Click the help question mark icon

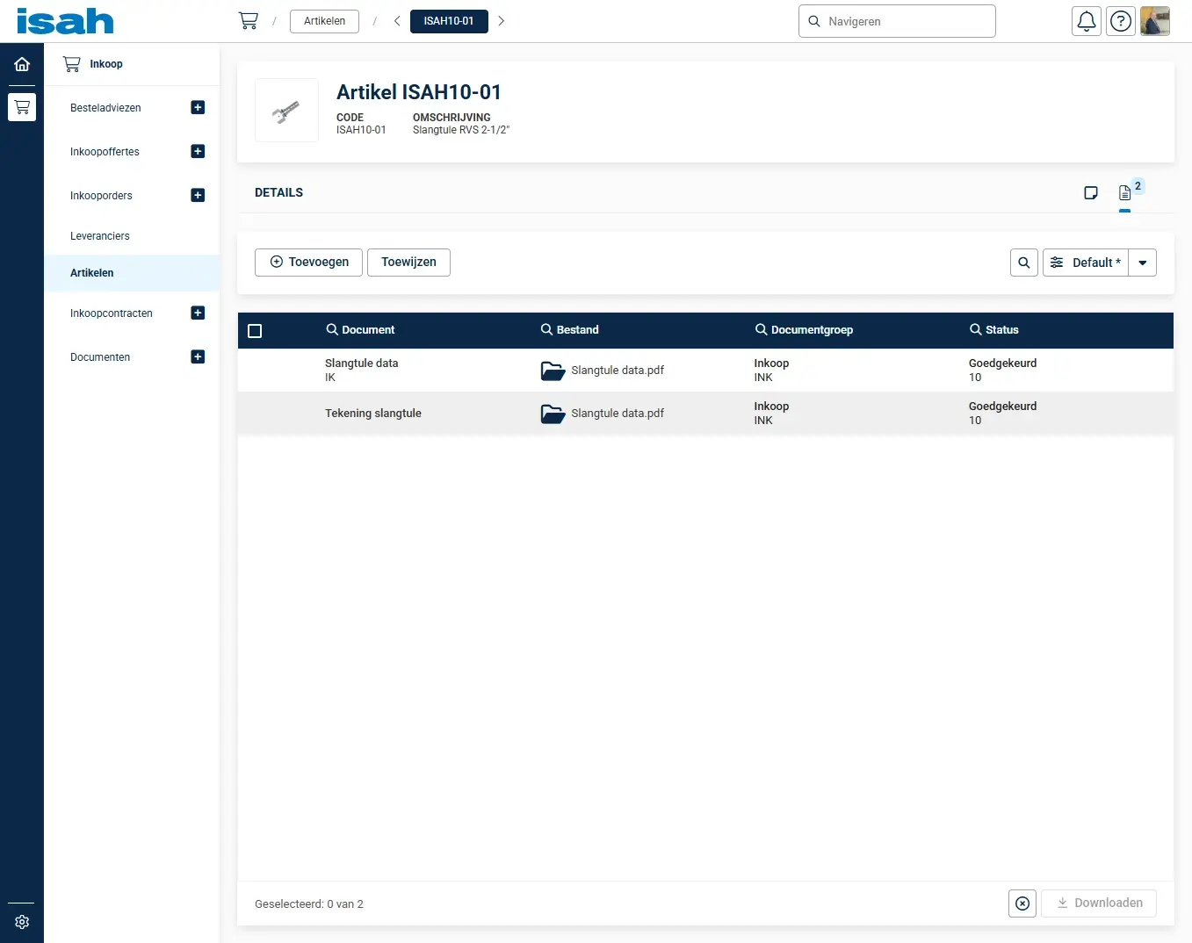pyautogui.click(x=1121, y=21)
